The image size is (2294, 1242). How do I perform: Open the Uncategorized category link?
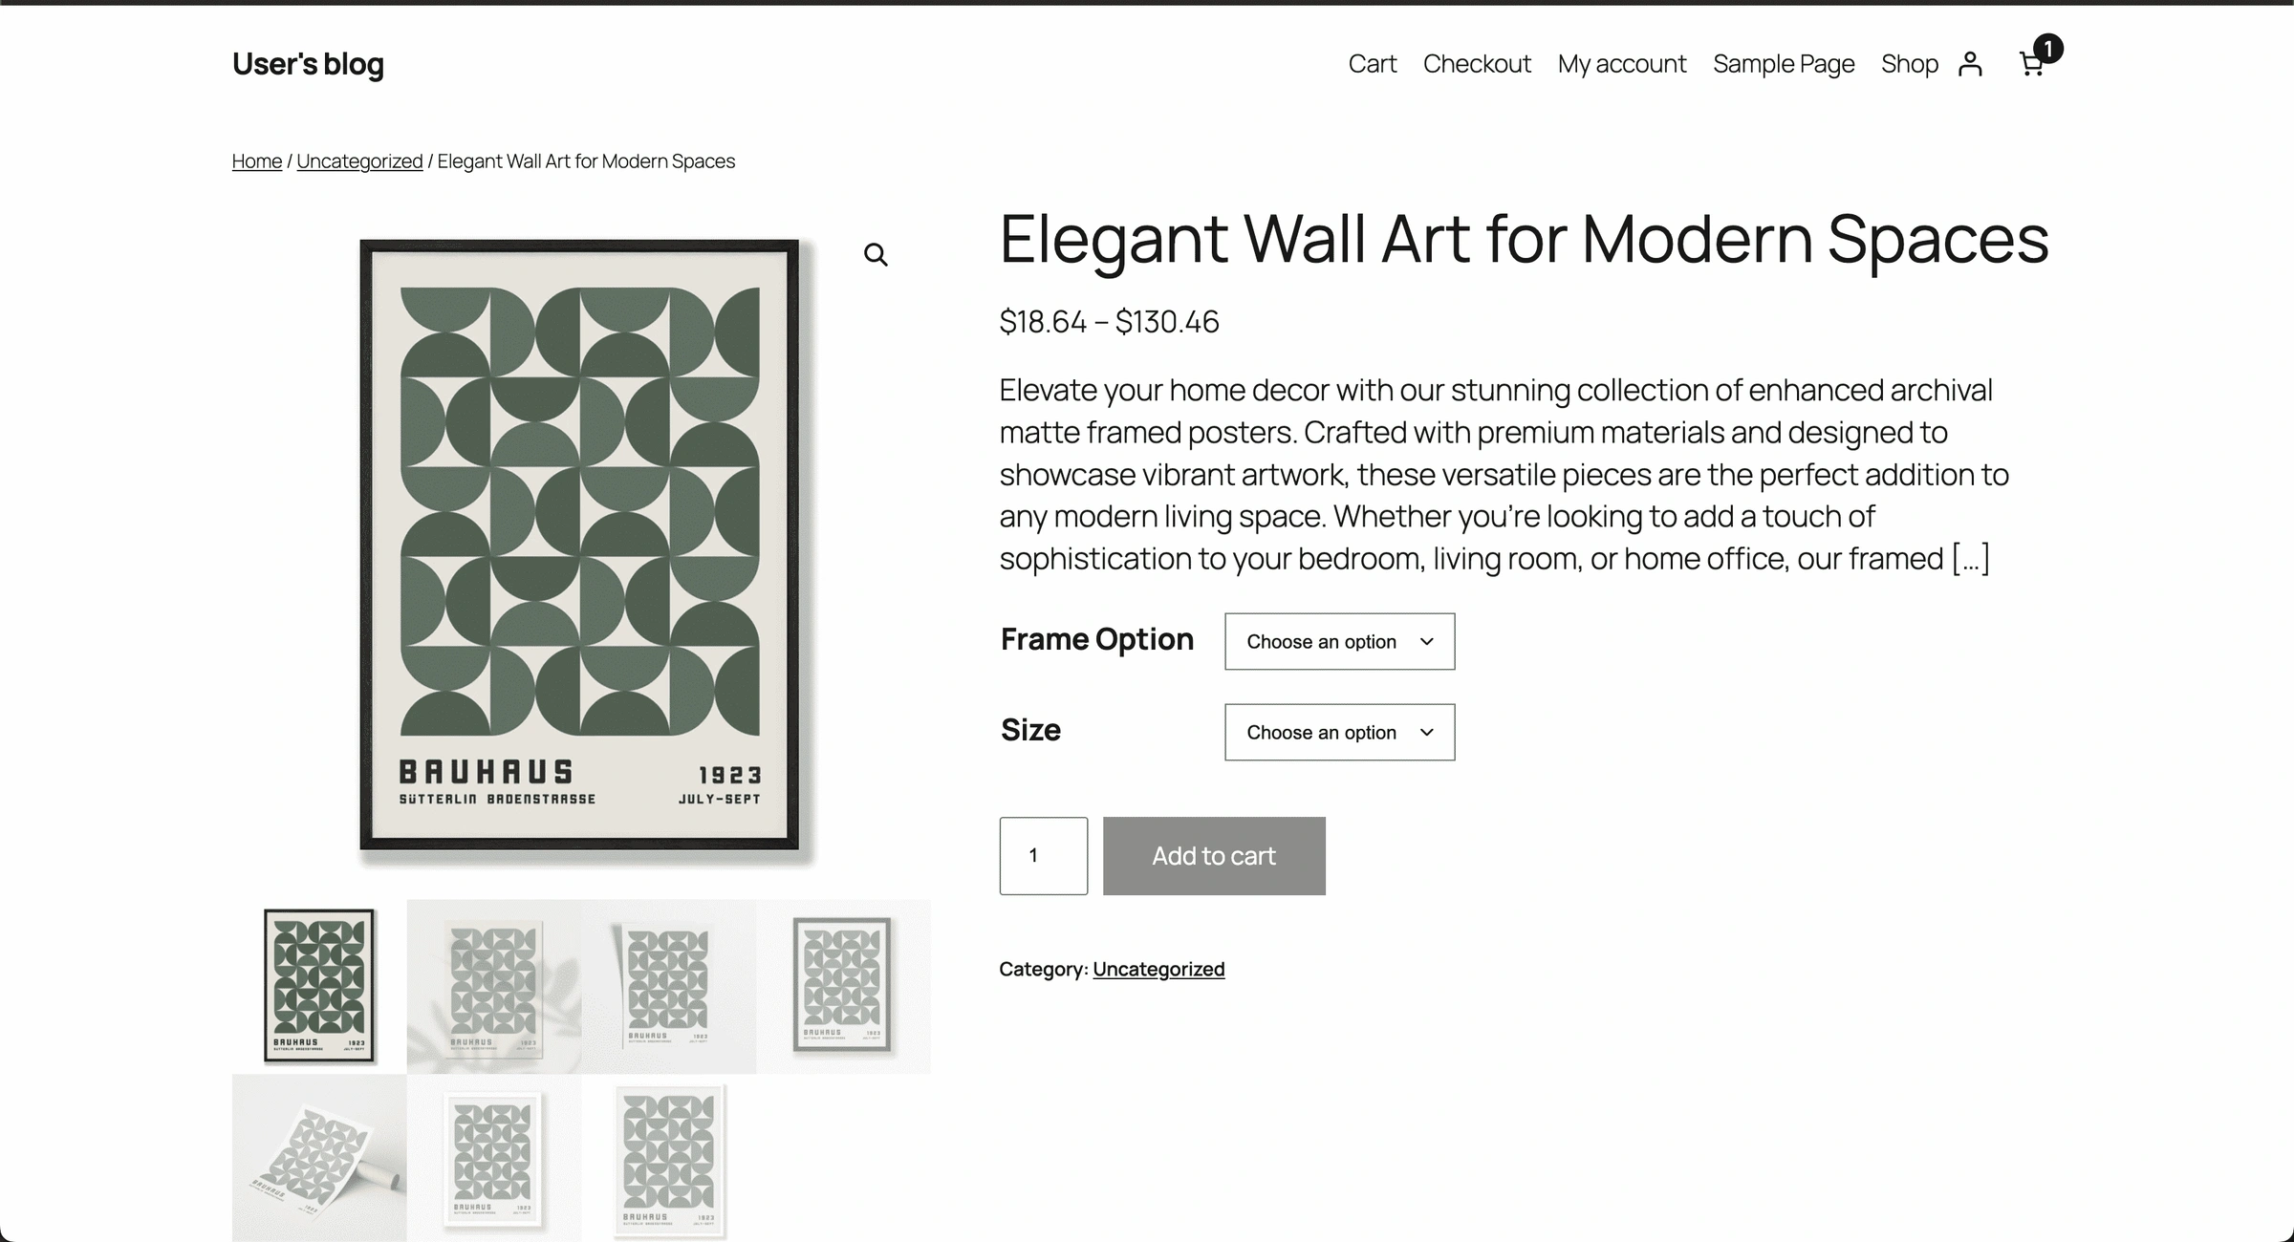point(1158,968)
